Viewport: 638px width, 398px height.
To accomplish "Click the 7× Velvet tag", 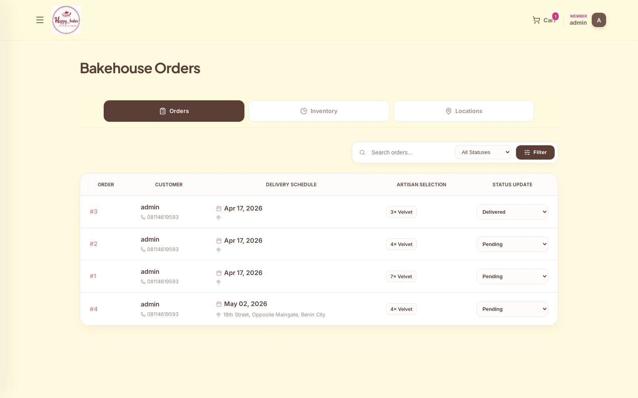I will click(401, 277).
